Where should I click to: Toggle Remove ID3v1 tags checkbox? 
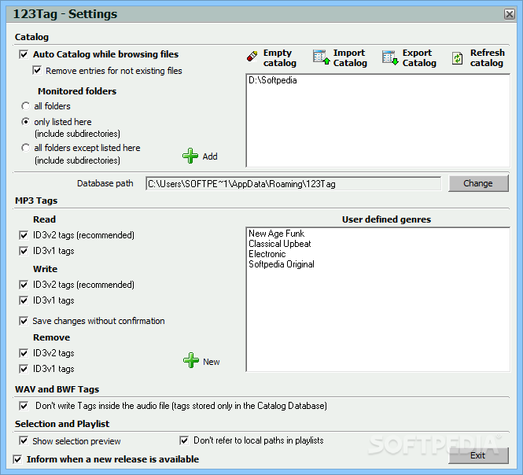pyautogui.click(x=24, y=369)
